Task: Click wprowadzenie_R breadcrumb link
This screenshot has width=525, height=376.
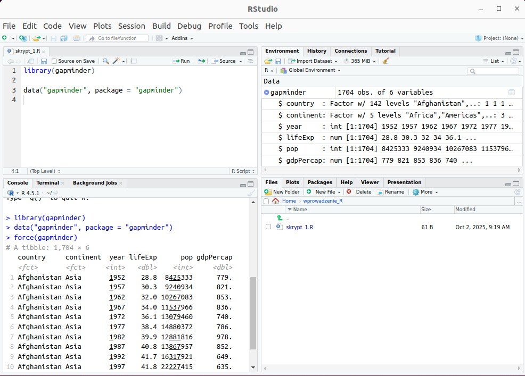Action: click(323, 201)
